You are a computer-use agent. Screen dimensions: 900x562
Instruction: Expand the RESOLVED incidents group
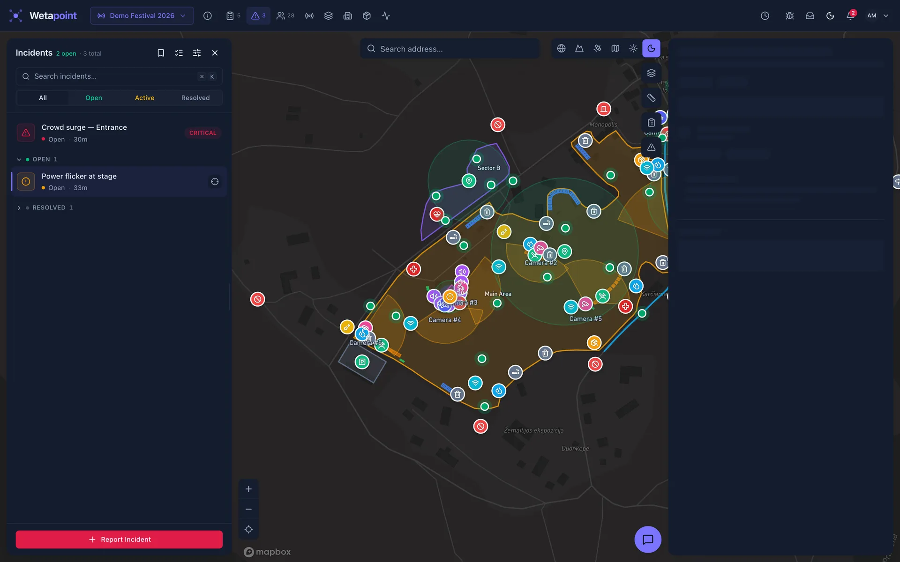19,207
